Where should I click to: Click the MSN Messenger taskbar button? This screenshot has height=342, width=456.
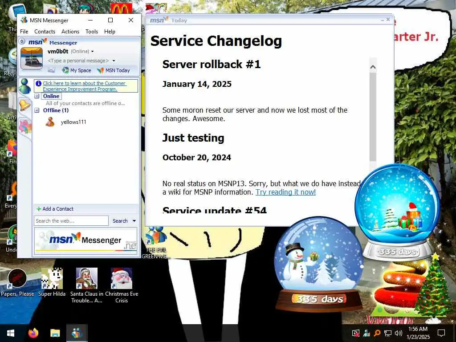click(x=77, y=333)
